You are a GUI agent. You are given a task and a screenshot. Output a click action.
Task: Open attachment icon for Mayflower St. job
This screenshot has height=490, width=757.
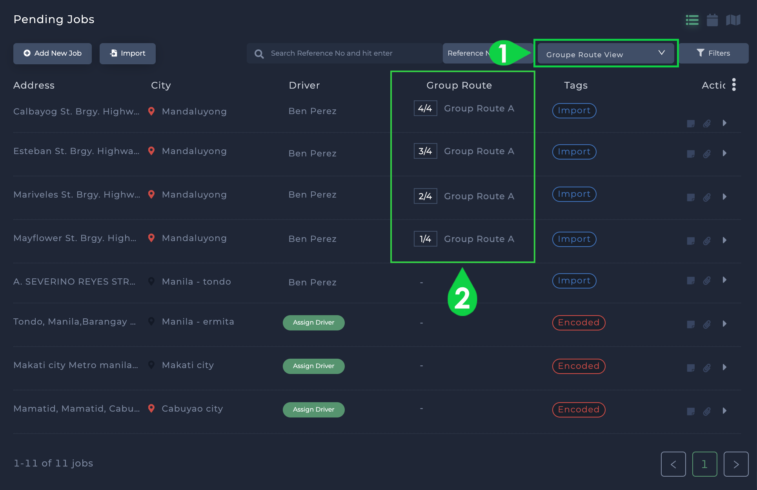coord(707,241)
